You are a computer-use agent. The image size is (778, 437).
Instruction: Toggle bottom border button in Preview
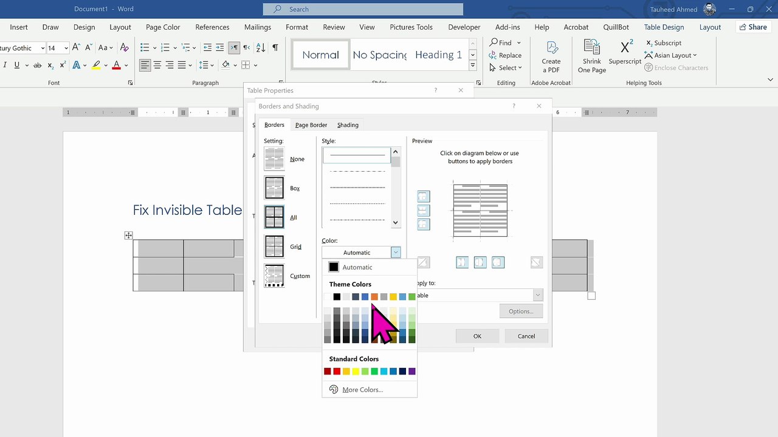pyautogui.click(x=424, y=225)
